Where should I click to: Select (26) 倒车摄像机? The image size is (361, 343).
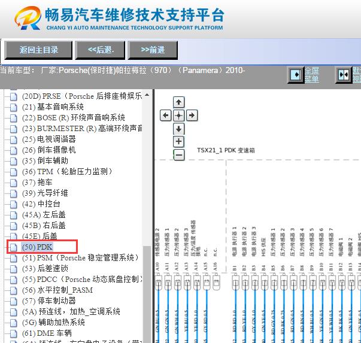click(49, 150)
